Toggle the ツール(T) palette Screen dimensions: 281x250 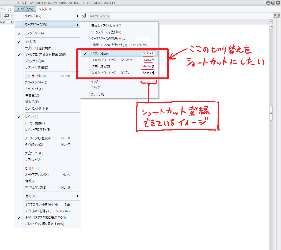pos(47,42)
